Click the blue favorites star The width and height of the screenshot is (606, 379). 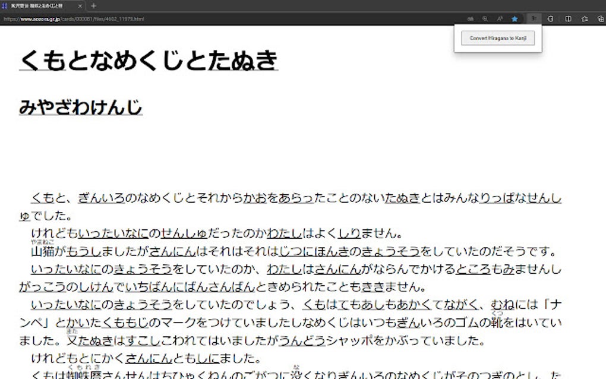pyautogui.click(x=515, y=18)
